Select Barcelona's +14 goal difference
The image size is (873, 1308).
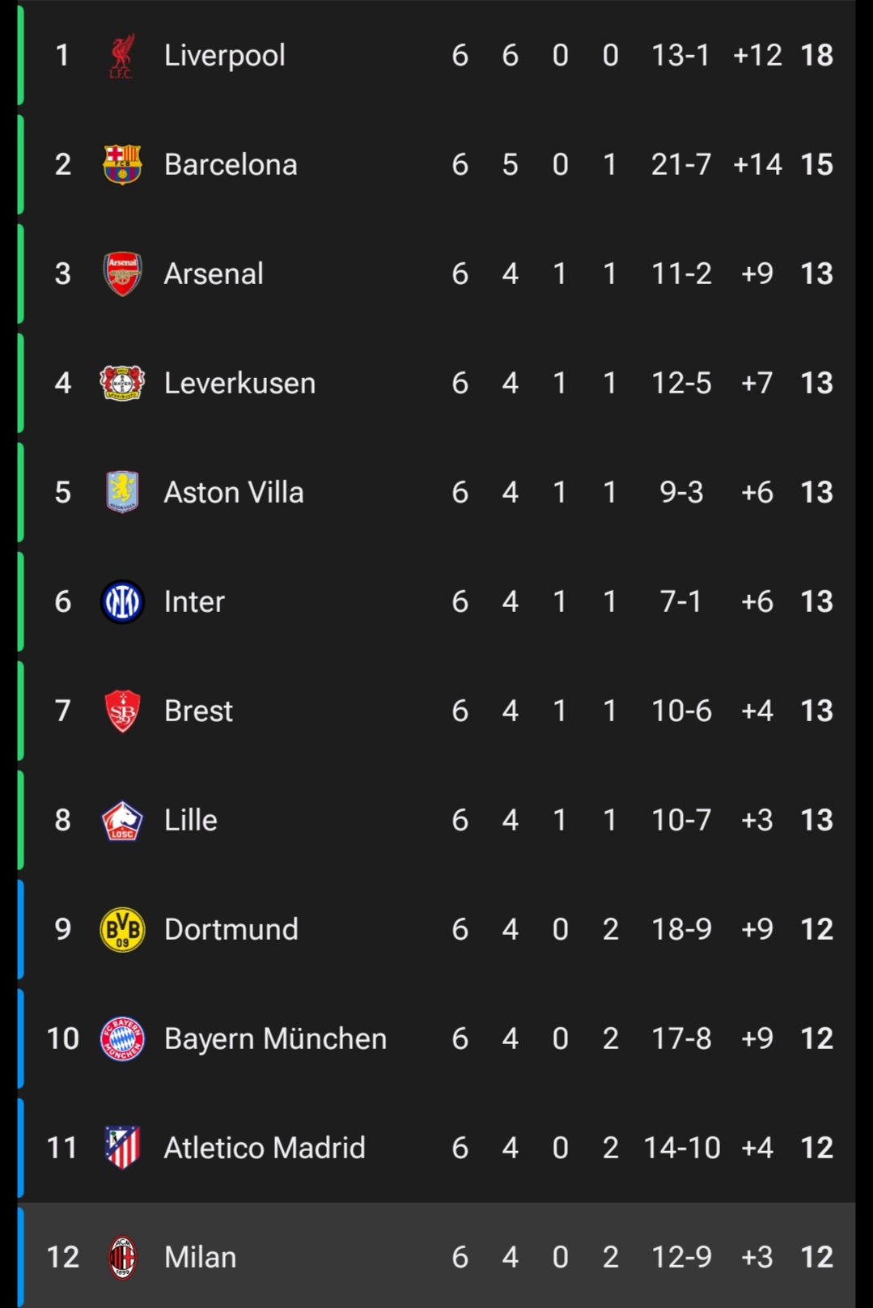point(757,164)
